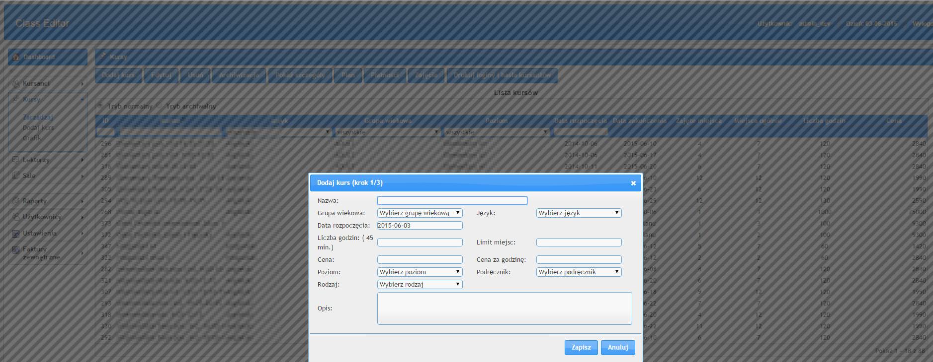Click the Ustawienia sidebar icon
Image resolution: width=933 pixels, height=362 pixels.
pos(16,233)
